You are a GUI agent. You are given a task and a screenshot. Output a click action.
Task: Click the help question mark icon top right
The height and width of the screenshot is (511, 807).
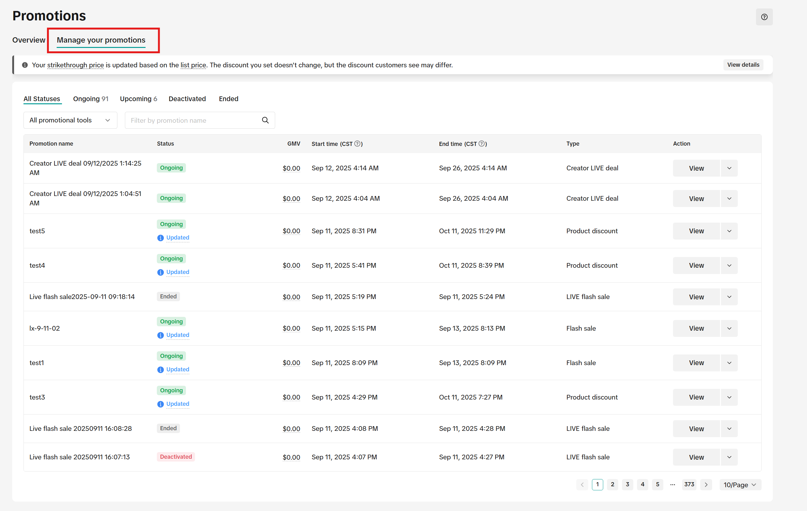[764, 17]
